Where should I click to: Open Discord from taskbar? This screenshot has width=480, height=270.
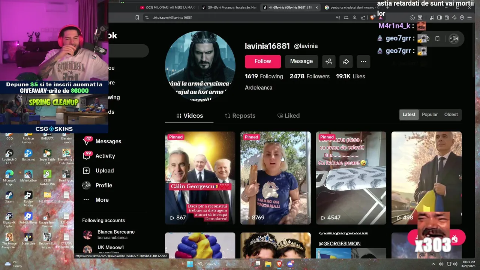point(290,264)
